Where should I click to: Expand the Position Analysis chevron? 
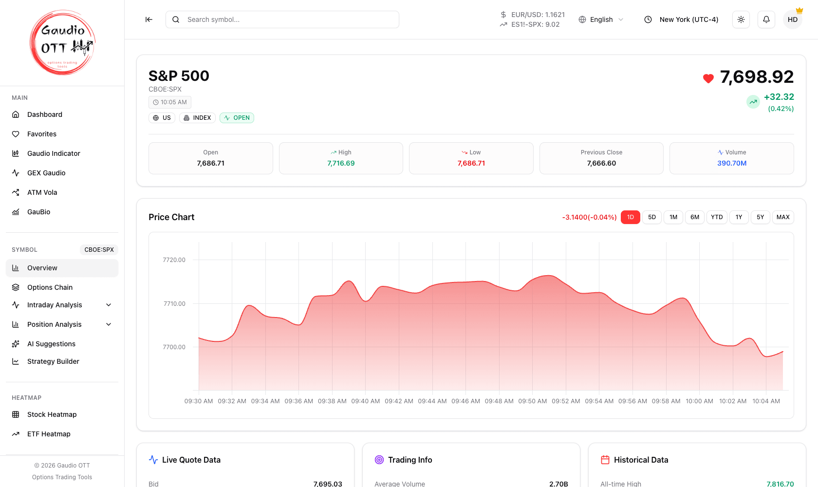(x=109, y=324)
